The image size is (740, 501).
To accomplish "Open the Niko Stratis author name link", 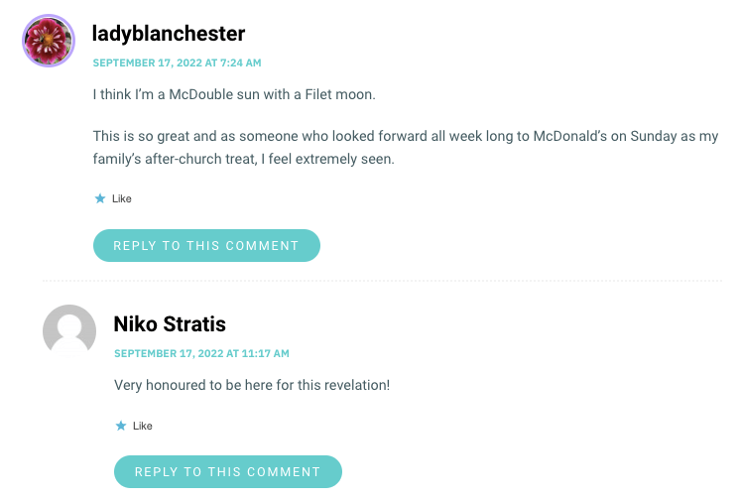I will click(x=170, y=324).
